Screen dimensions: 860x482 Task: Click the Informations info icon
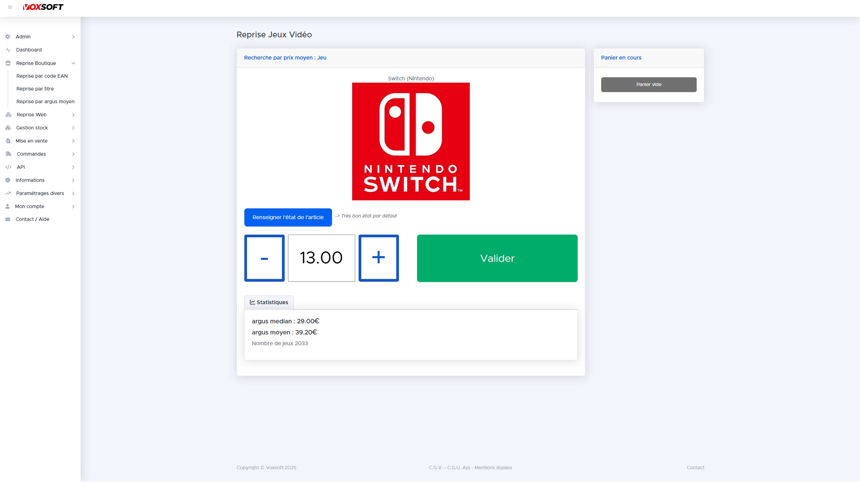click(8, 180)
